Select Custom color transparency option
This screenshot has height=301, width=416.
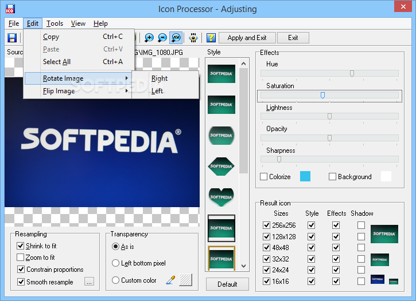(115, 280)
